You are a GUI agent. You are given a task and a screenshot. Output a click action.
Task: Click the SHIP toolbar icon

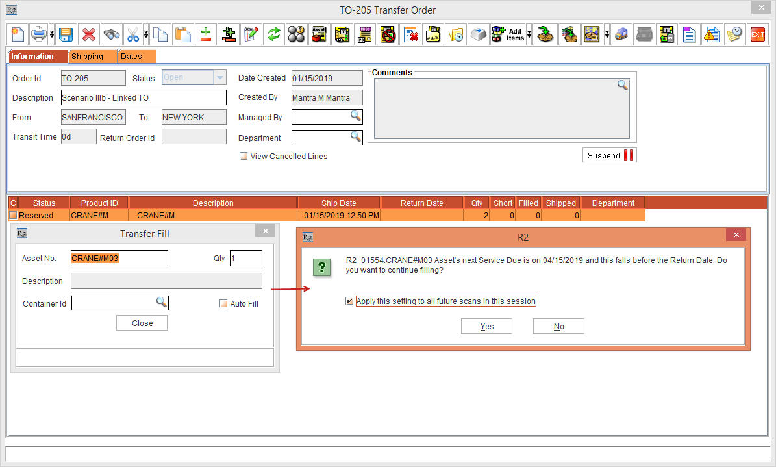coord(592,34)
